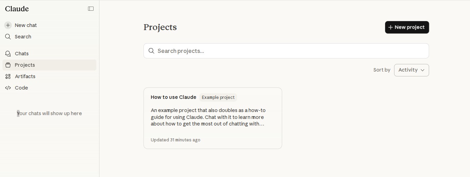Start a New chat
This screenshot has height=177, width=470.
pyautogui.click(x=26, y=25)
